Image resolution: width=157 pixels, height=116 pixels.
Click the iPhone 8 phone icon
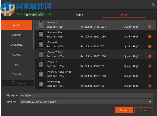coord(41,44)
